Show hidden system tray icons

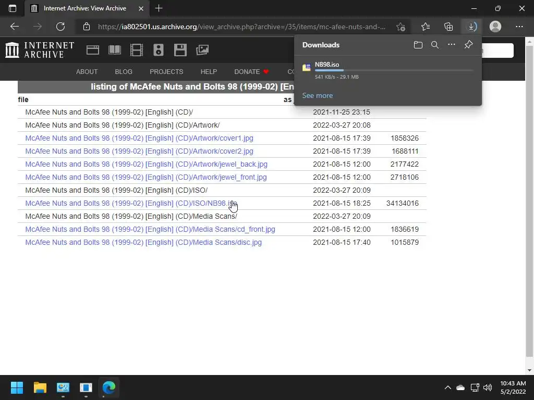click(x=448, y=387)
